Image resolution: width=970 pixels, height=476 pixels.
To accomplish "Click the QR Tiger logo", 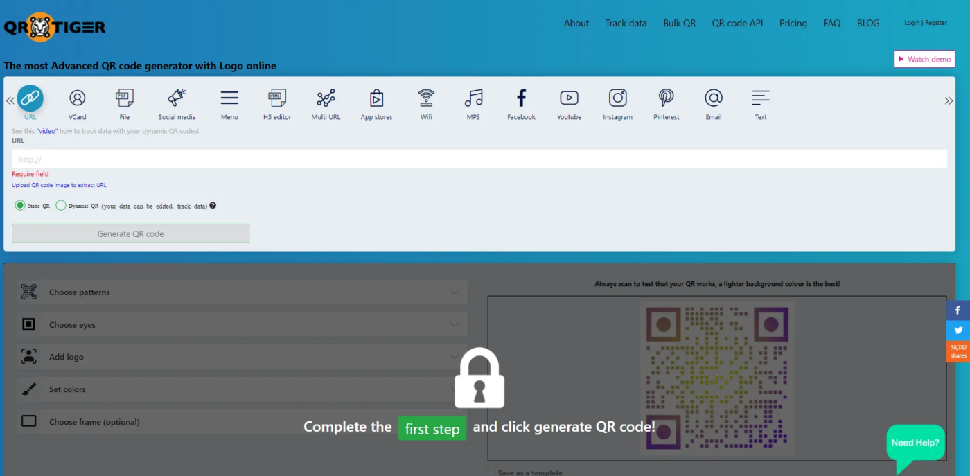I will click(55, 27).
